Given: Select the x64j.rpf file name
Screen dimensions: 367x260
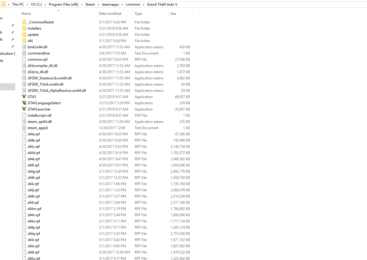Looking at the screenshot, I should point(33,190).
